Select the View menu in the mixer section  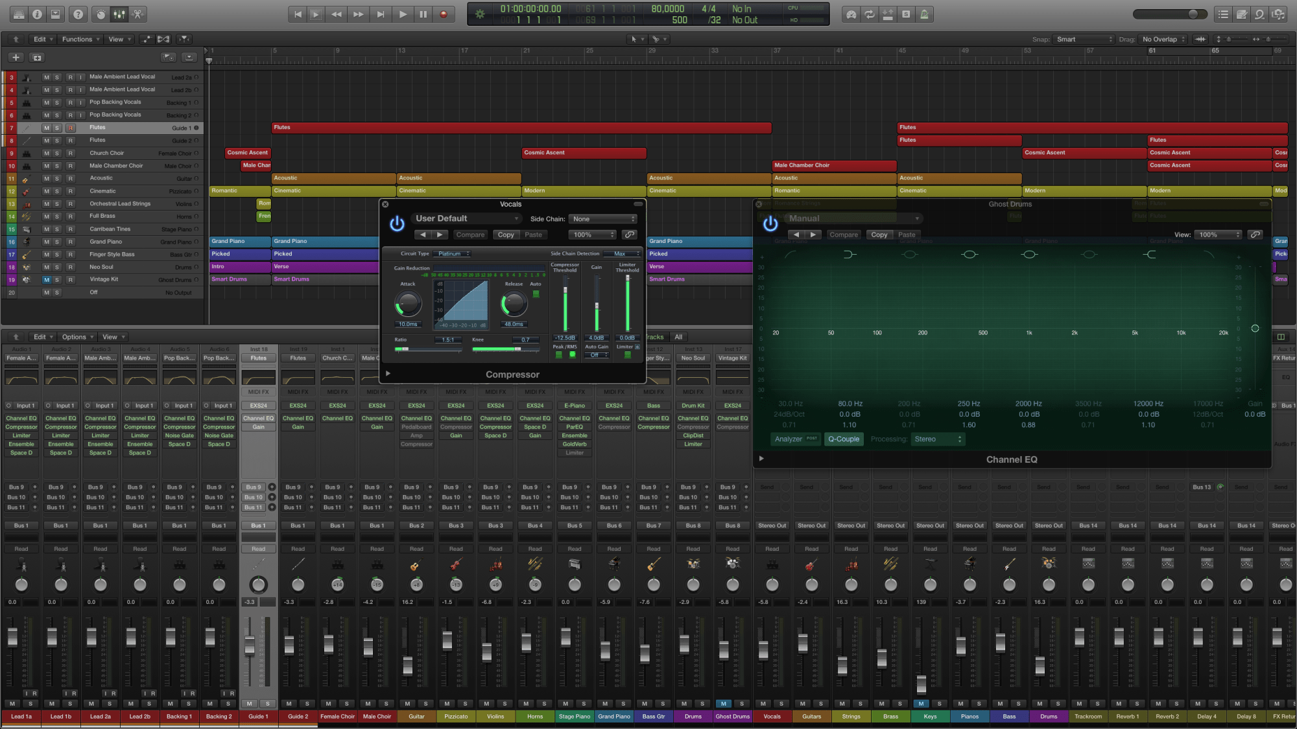coord(112,336)
